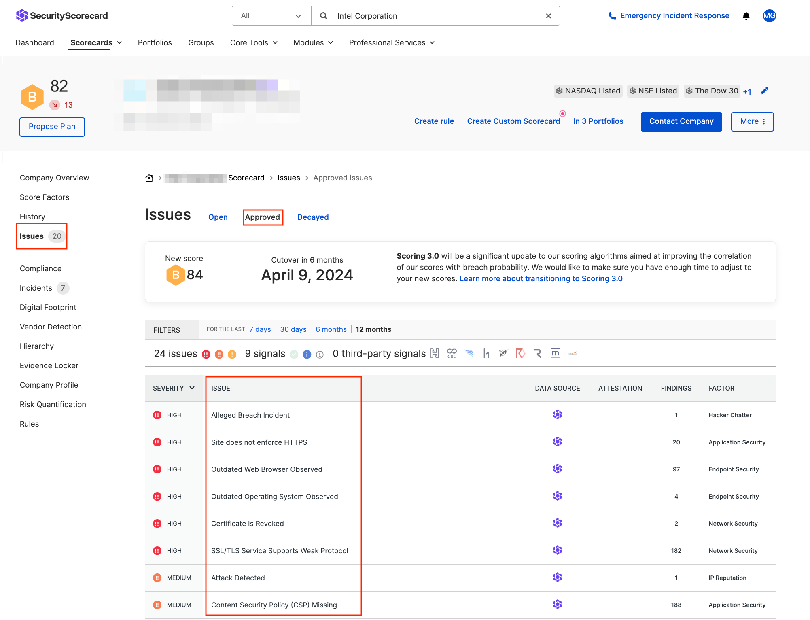Screen dimensions: 810x620
Task: Select the HackerOne third-party signal icon
Action: click(486, 354)
